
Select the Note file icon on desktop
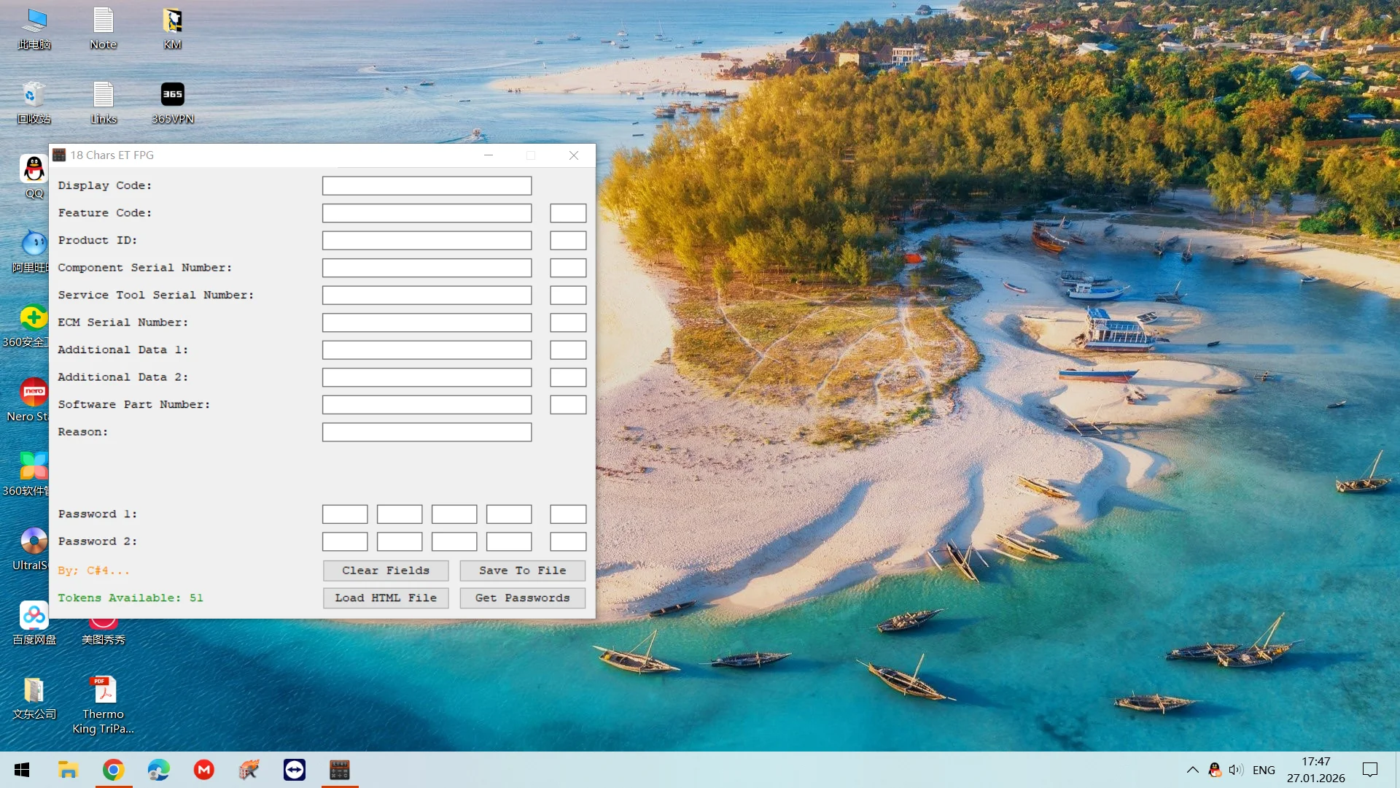(x=104, y=28)
